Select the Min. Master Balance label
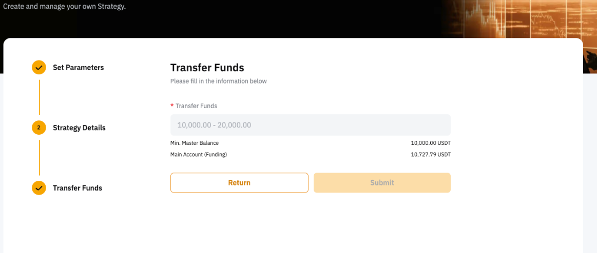The height and width of the screenshot is (253, 597). (x=195, y=143)
